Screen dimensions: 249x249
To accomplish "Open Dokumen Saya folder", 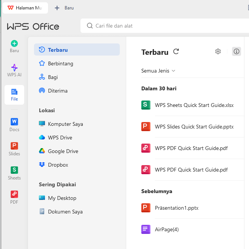I will pyautogui.click(x=77, y=212).
